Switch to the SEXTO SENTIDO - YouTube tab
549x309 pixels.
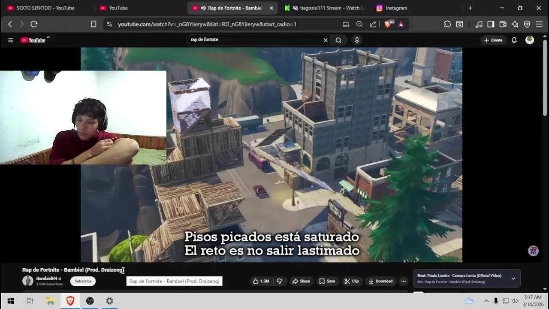[45, 8]
